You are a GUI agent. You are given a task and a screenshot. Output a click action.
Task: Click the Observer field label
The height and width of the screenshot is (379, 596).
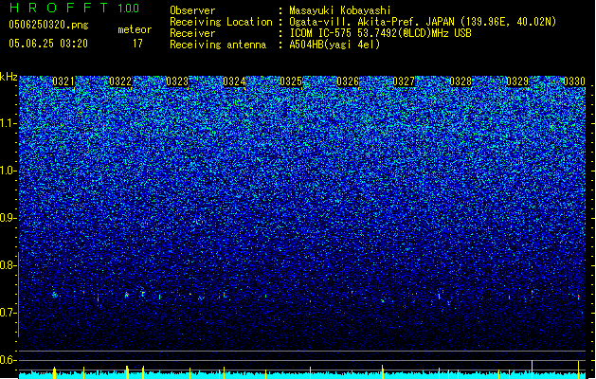click(192, 10)
